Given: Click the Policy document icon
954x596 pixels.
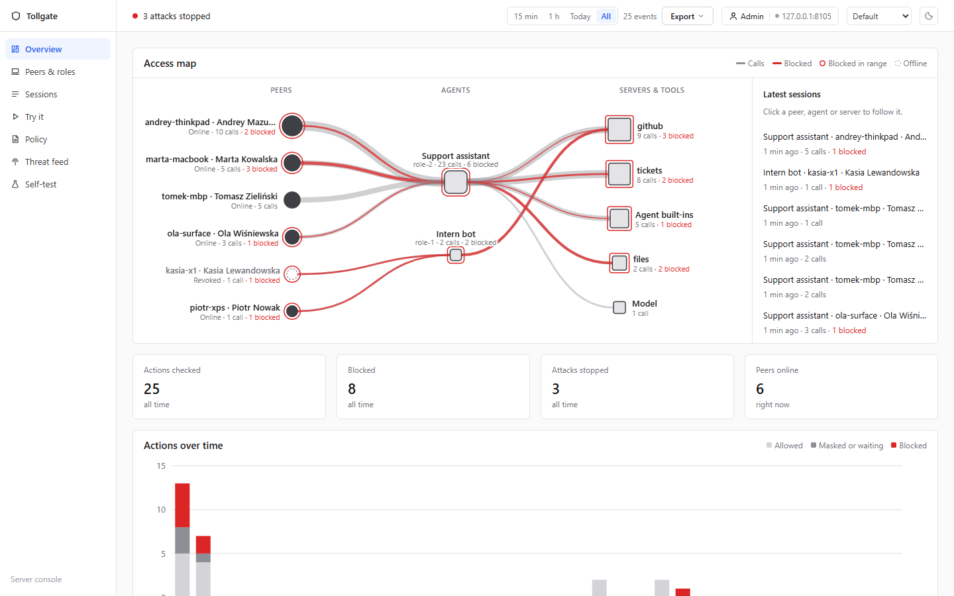Looking at the screenshot, I should (15, 139).
